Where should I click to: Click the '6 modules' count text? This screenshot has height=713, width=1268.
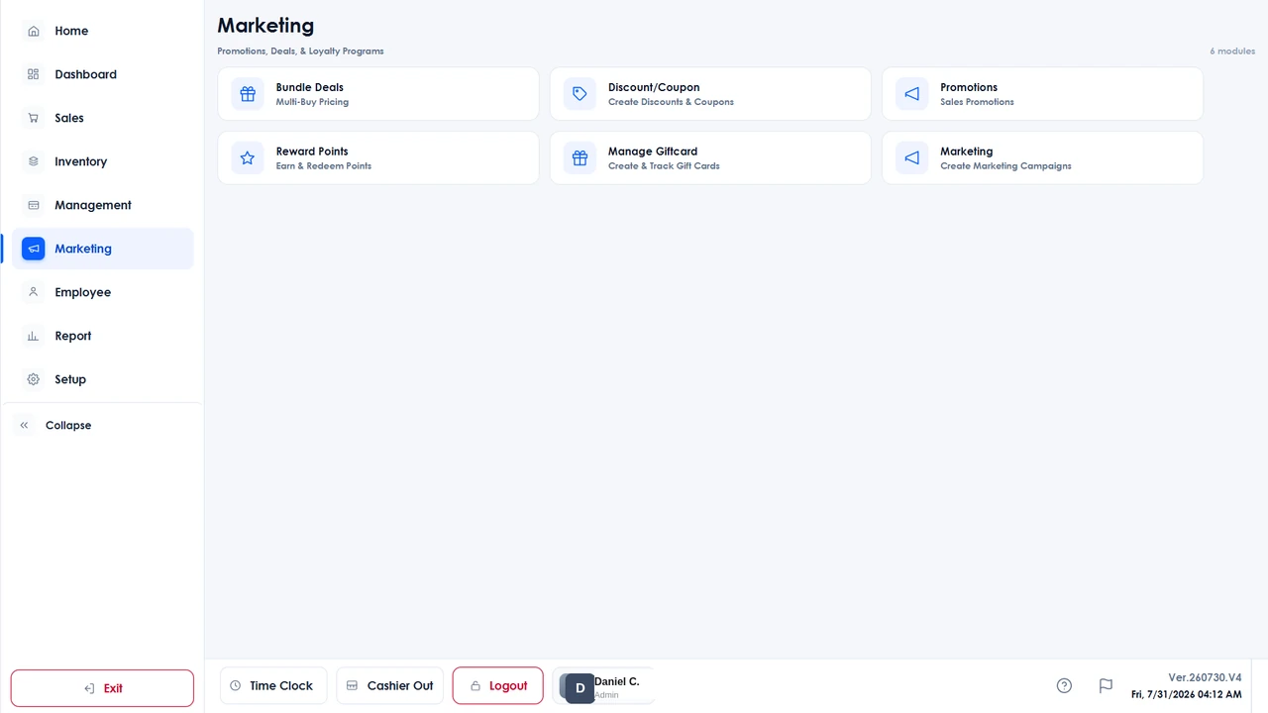[1232, 51]
